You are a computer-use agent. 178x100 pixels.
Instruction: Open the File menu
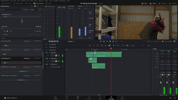(x=11, y=1)
